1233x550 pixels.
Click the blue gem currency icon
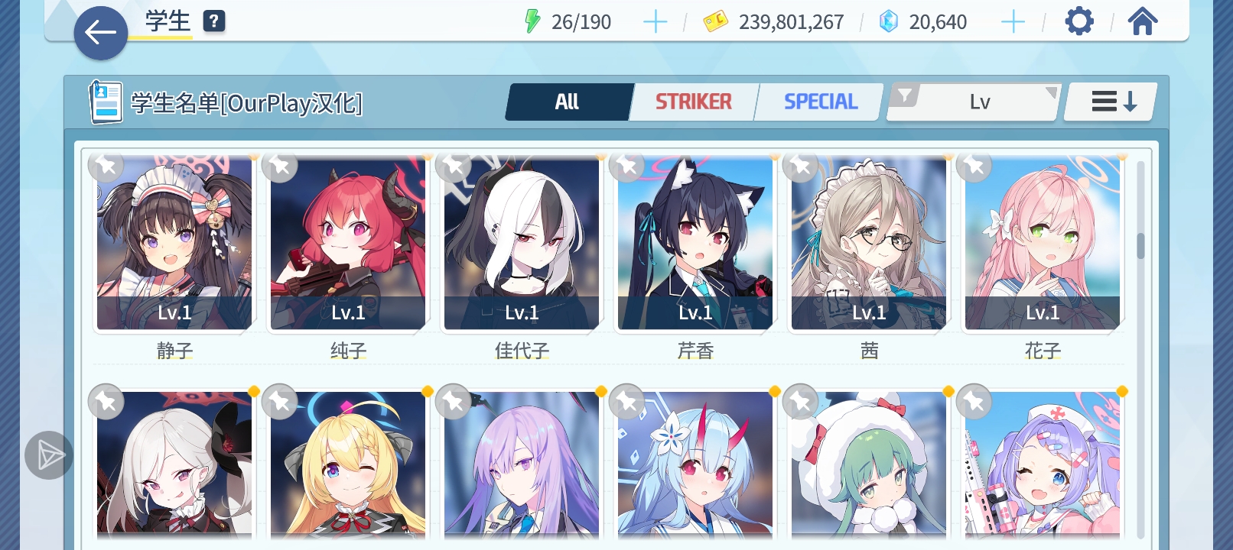[889, 21]
